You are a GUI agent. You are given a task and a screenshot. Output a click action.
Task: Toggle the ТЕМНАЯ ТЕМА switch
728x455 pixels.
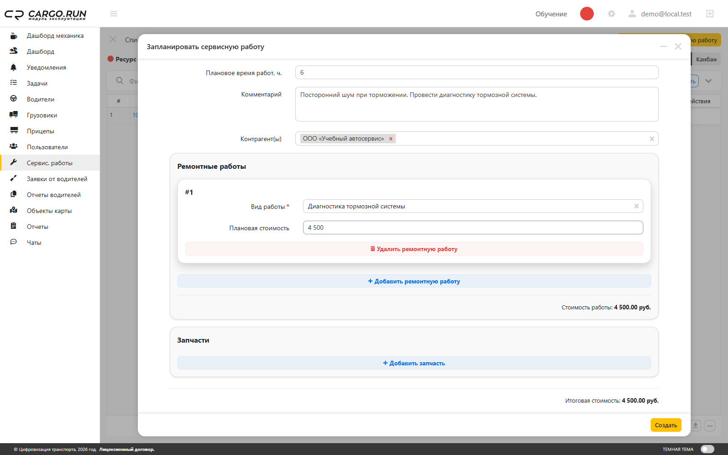[708, 449]
